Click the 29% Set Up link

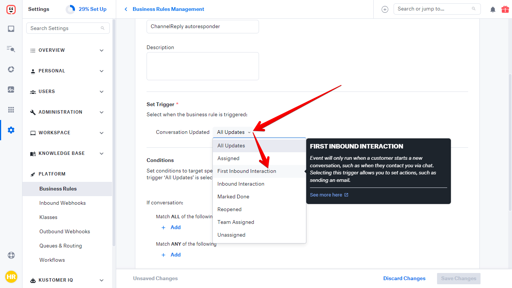pyautogui.click(x=93, y=9)
